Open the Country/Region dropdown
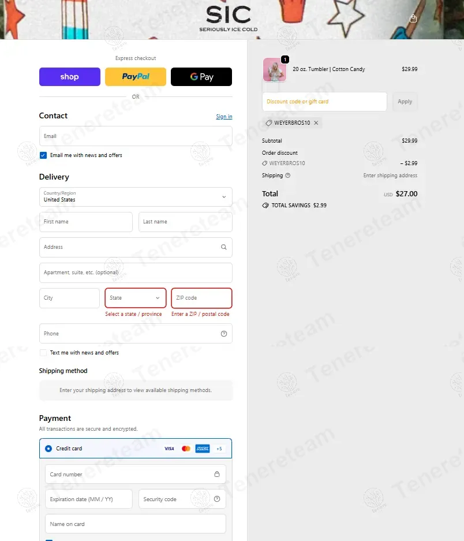Screen dimensions: 464x541 point(136,197)
